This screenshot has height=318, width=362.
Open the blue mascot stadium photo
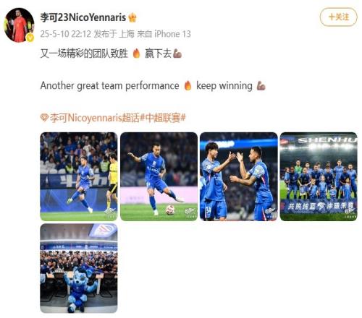point(79,268)
